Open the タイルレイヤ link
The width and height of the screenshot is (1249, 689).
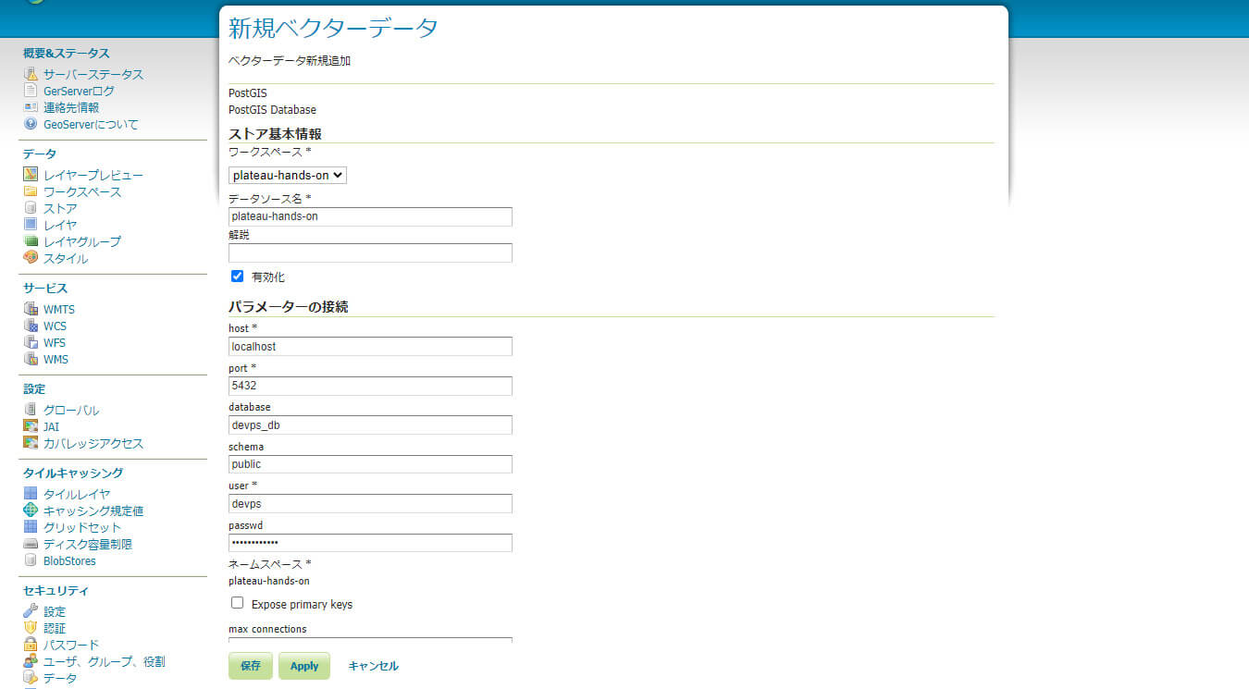77,494
